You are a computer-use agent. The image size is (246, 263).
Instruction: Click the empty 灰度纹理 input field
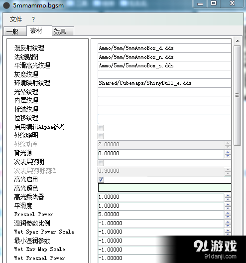click(x=164, y=74)
